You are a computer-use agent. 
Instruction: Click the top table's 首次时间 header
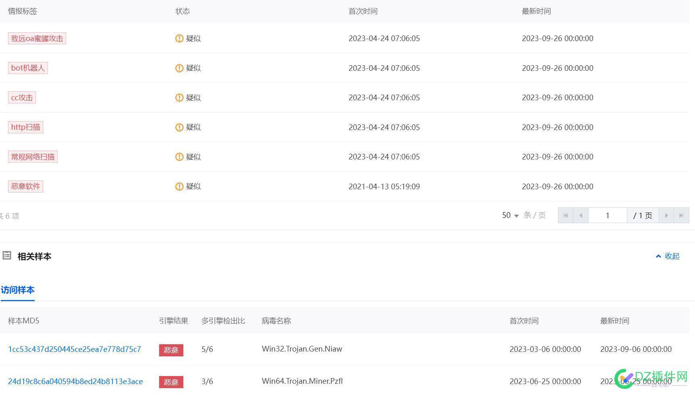click(363, 11)
